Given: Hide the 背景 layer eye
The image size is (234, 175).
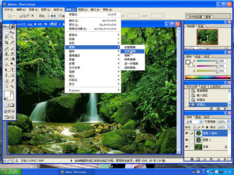Looking at the screenshot, I should pos(187,147).
